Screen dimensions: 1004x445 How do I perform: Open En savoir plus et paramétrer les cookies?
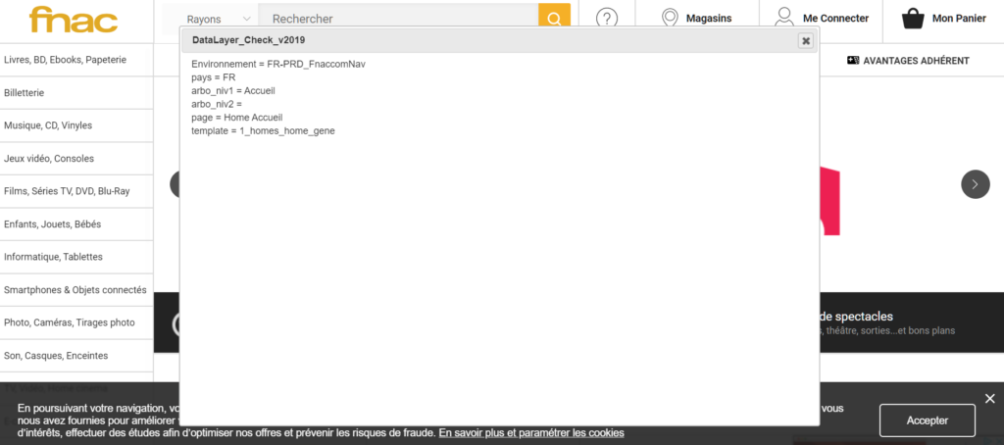click(x=530, y=432)
